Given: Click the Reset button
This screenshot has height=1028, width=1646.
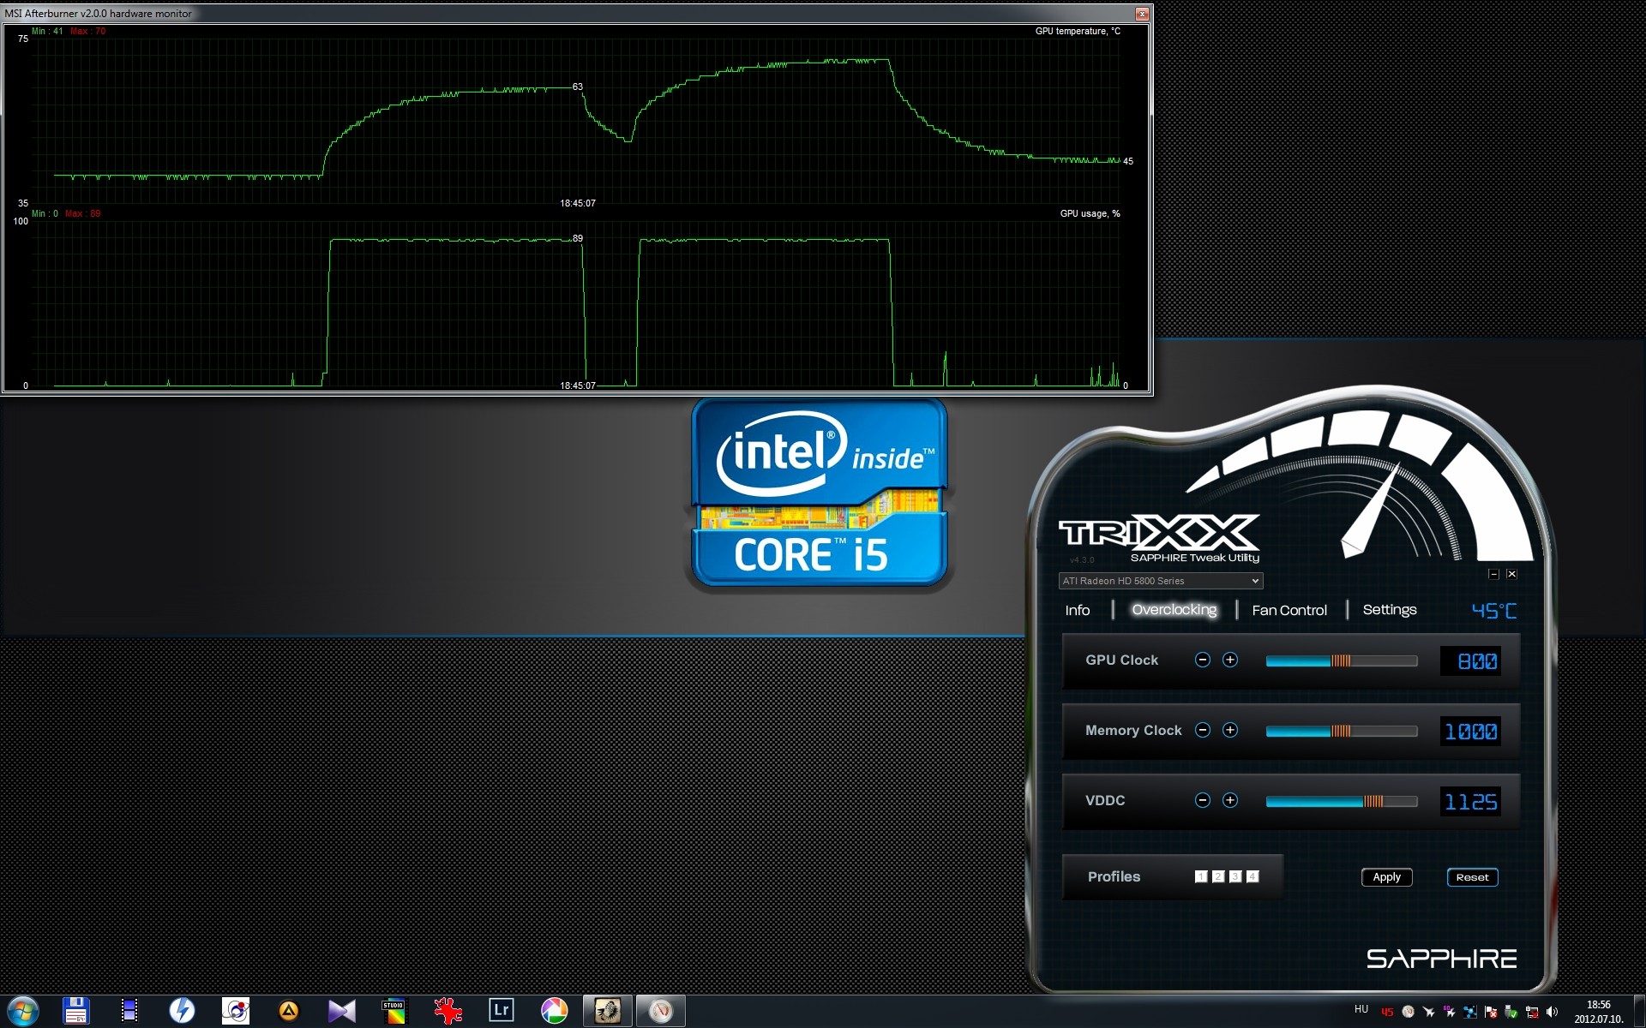Looking at the screenshot, I should coord(1472,877).
